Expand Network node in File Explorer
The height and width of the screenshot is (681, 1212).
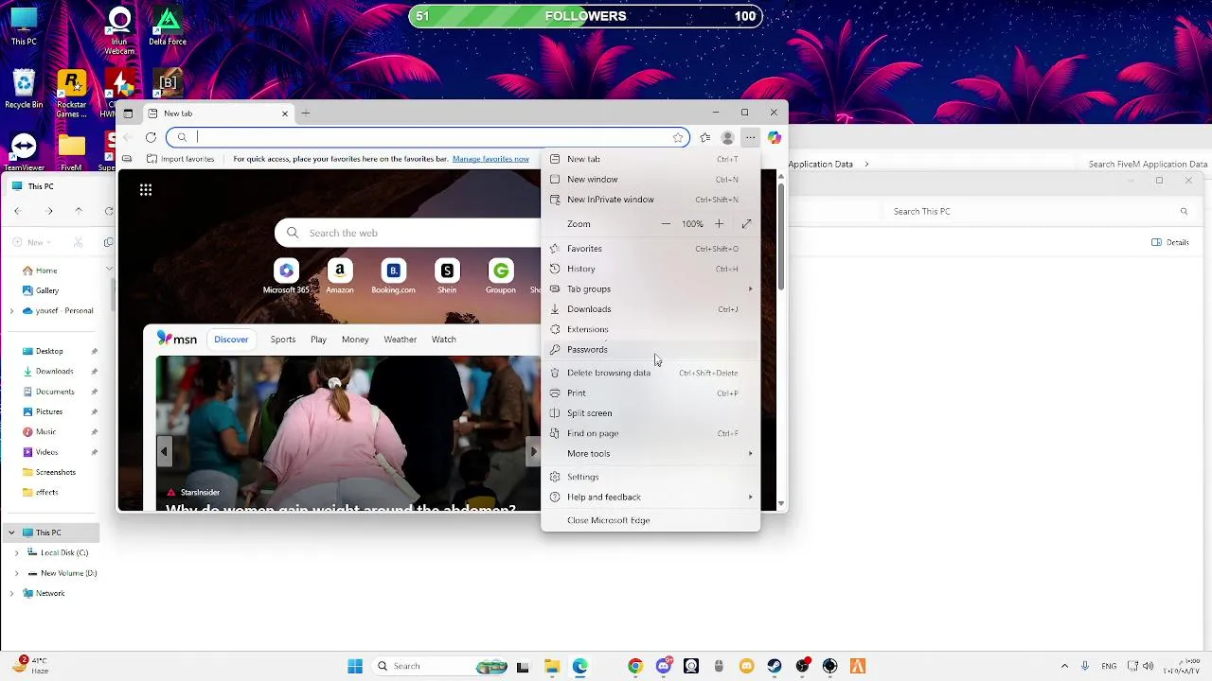click(11, 593)
